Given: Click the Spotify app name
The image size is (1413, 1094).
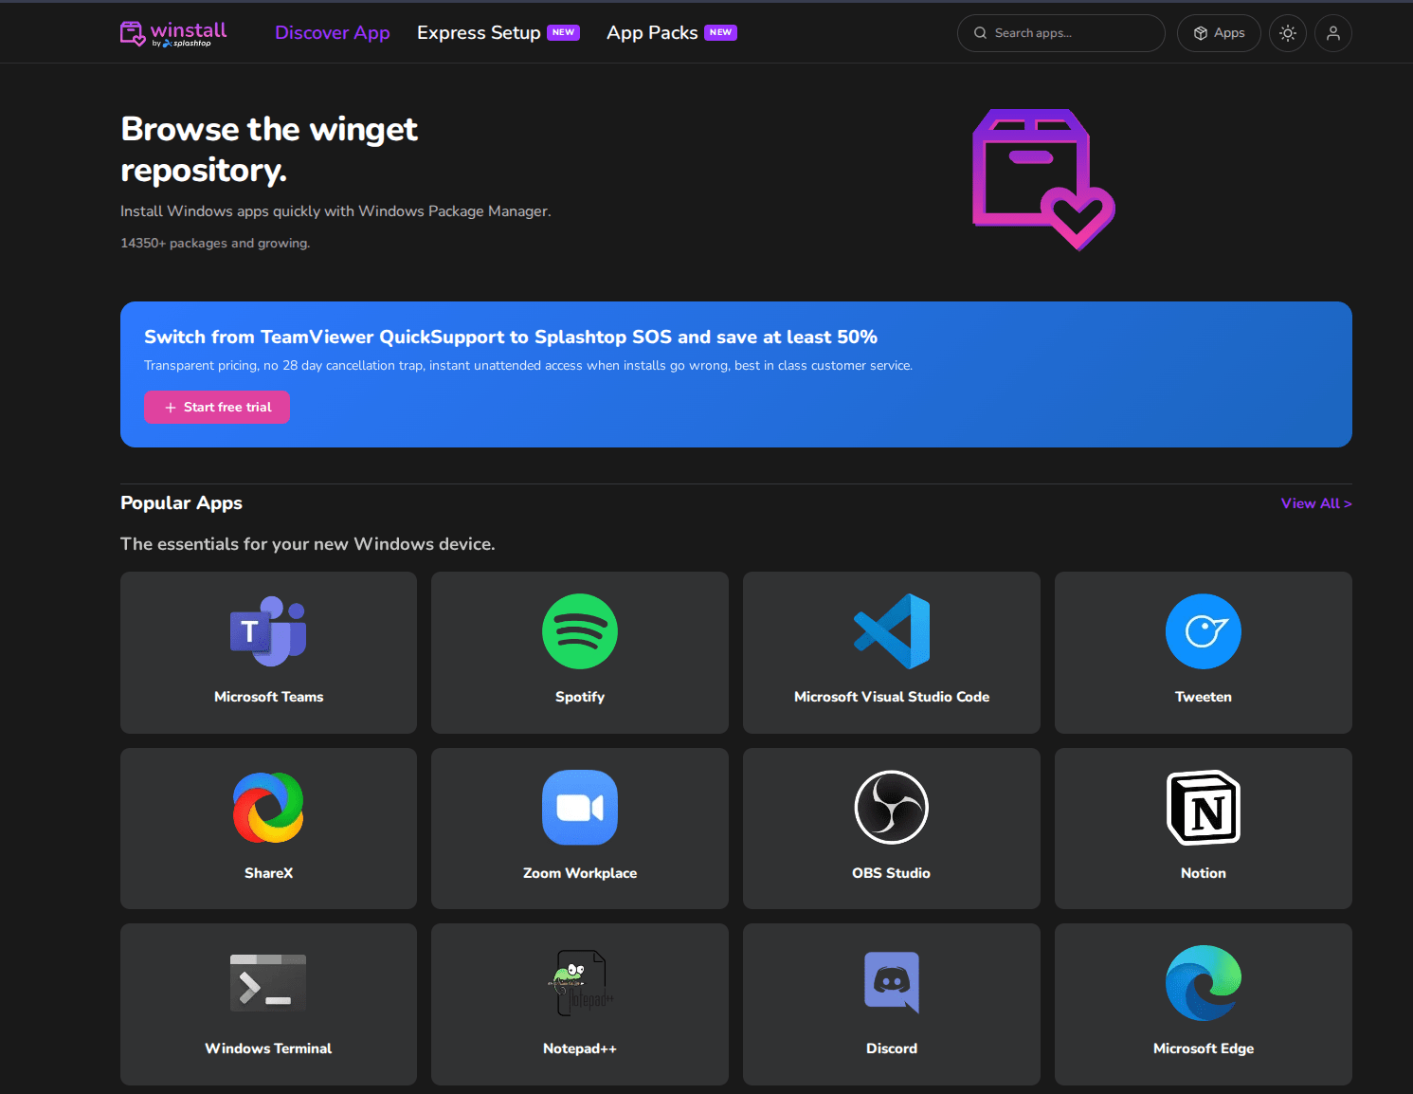Looking at the screenshot, I should click(x=580, y=697).
